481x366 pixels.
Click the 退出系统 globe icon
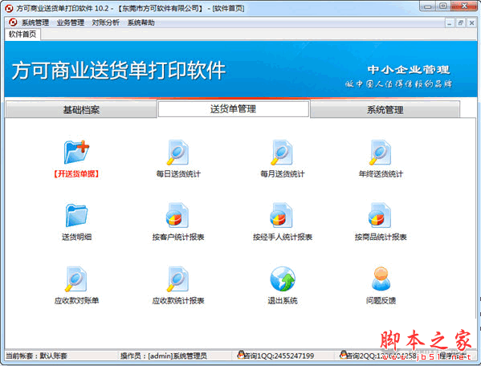(283, 279)
